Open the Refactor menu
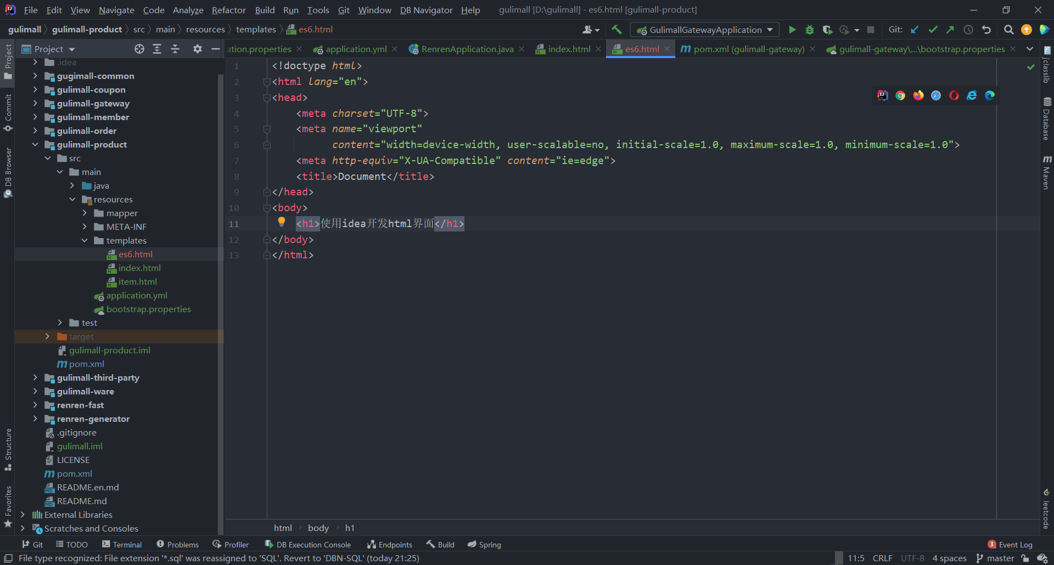The image size is (1054, 565). (x=228, y=10)
